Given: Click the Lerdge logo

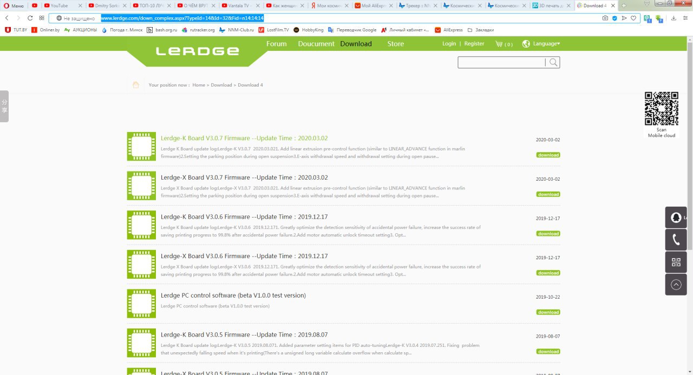Looking at the screenshot, I should [197, 51].
